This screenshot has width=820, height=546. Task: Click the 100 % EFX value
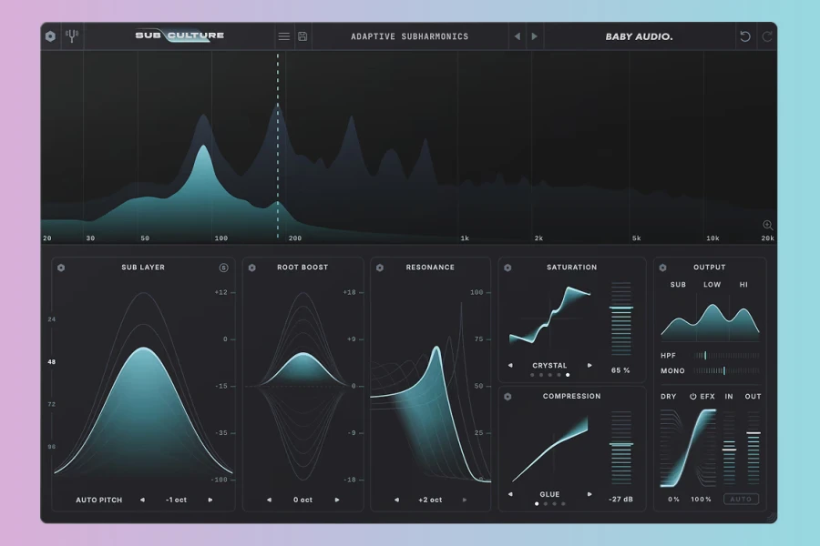pos(701,500)
